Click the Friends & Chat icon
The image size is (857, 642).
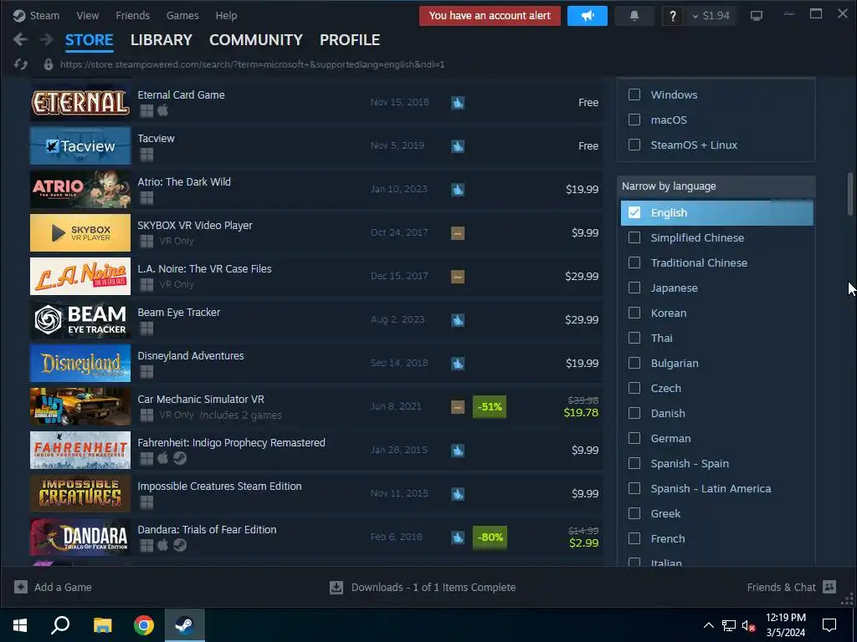(x=829, y=587)
